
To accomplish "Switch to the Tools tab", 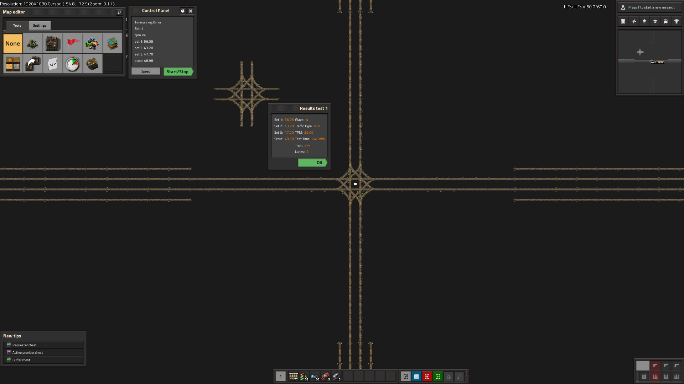I will (x=17, y=26).
